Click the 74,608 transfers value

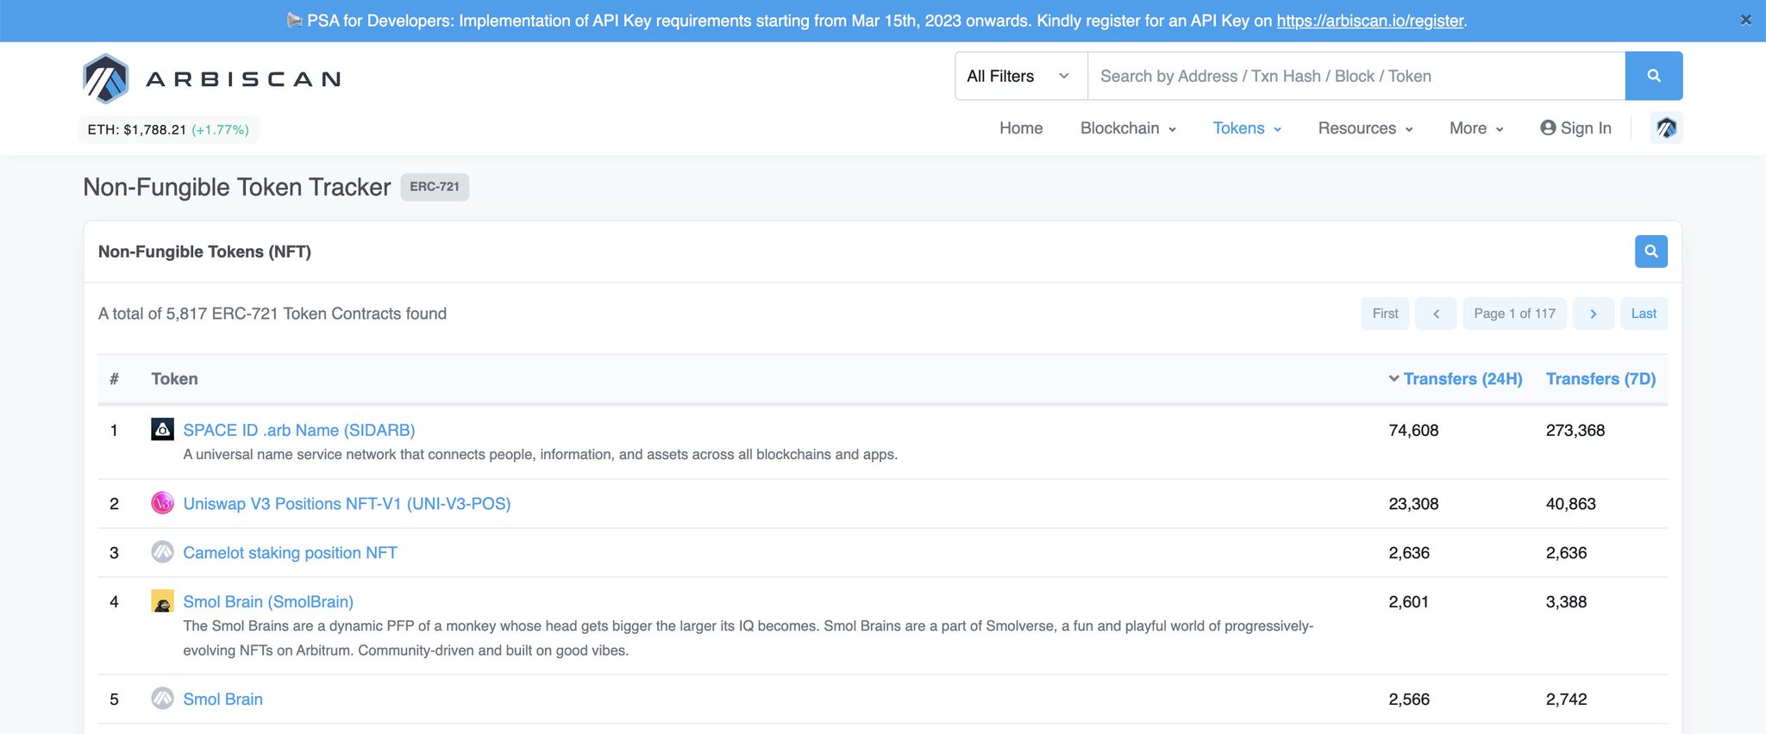pyautogui.click(x=1413, y=430)
